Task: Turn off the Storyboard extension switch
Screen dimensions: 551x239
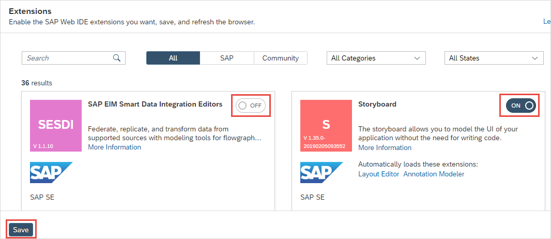Action: 521,106
